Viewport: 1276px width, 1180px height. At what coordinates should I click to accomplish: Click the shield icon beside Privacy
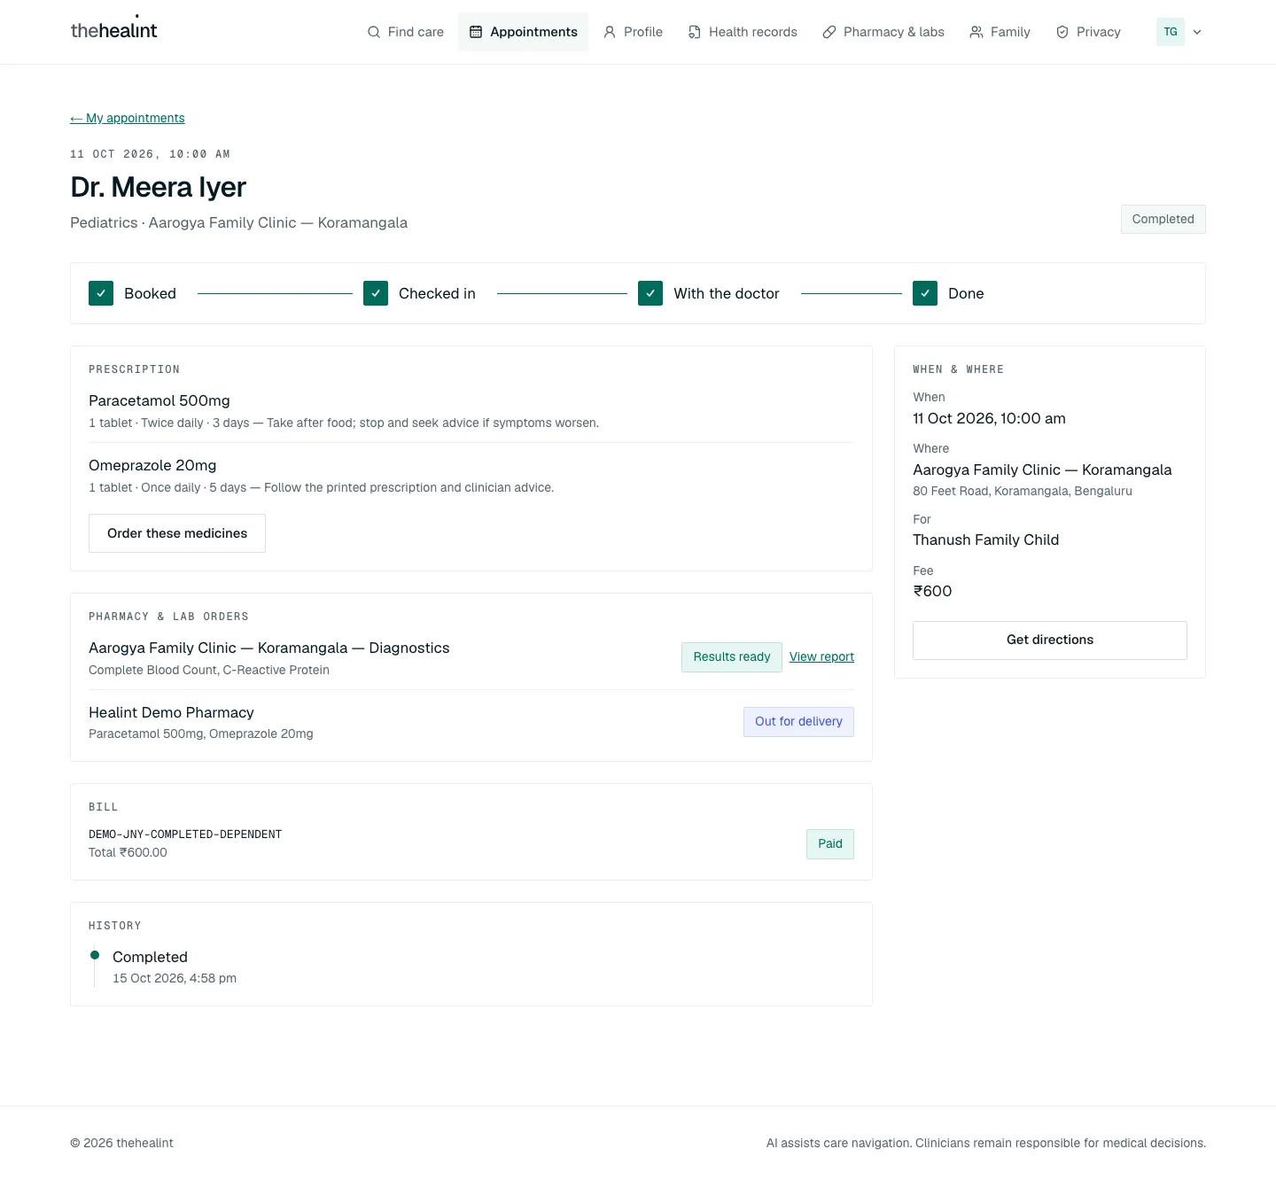[1062, 32]
